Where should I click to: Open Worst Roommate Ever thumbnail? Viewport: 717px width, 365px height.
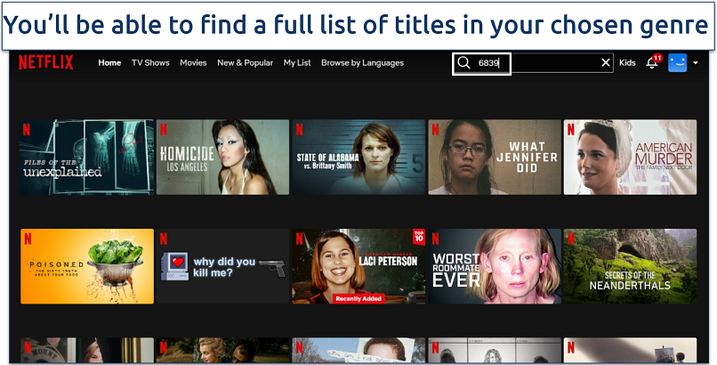pyautogui.click(x=495, y=266)
